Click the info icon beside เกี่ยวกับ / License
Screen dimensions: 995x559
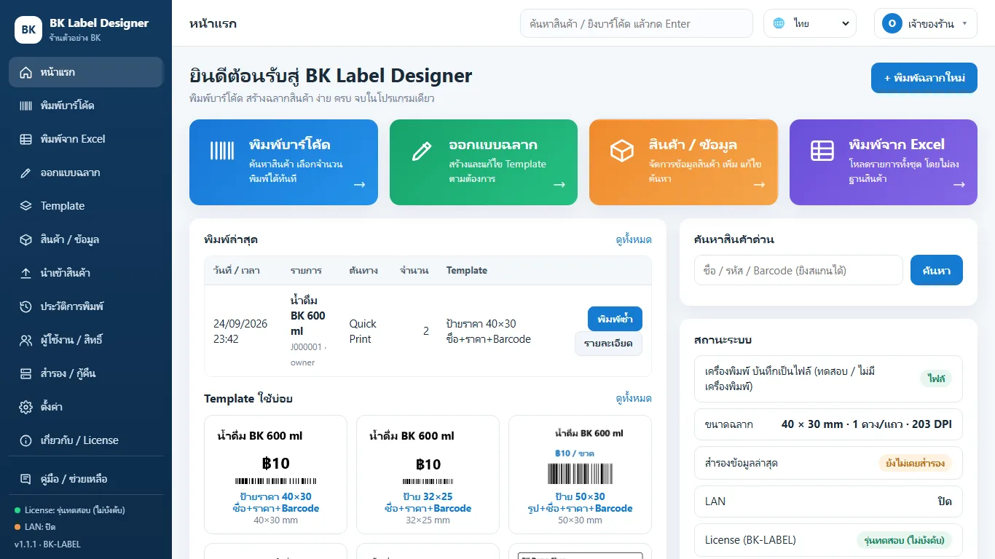click(x=26, y=440)
